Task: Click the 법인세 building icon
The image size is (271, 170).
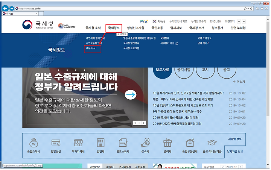Action: tap(100, 143)
